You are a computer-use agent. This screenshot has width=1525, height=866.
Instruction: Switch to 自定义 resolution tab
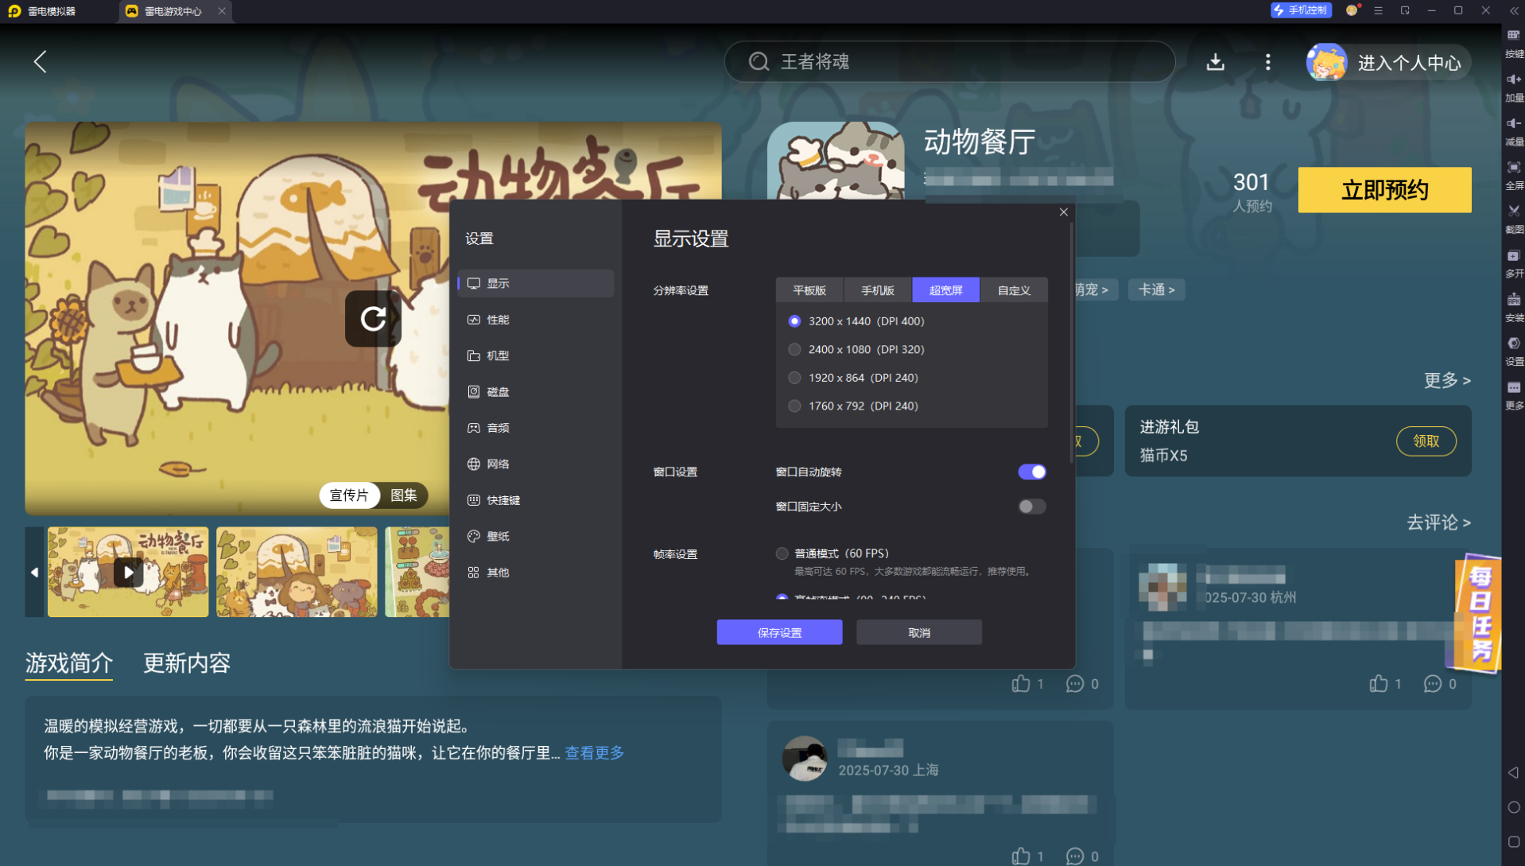[x=1014, y=290]
